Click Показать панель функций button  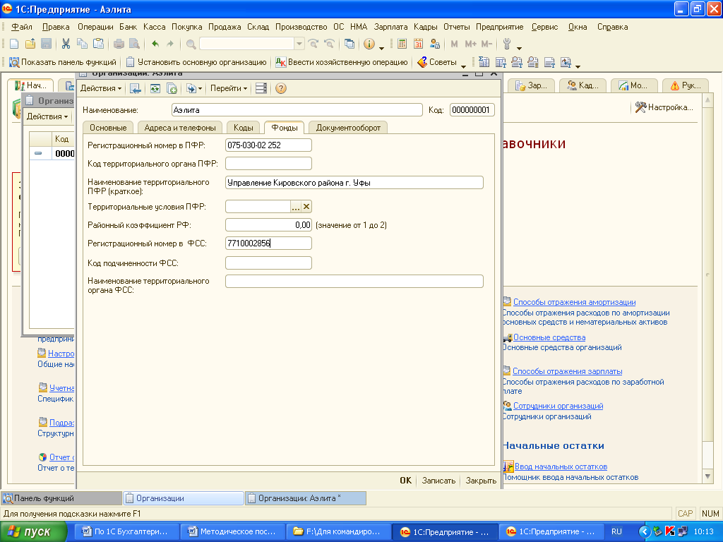click(63, 62)
